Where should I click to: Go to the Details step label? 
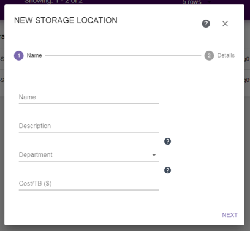coord(226,55)
